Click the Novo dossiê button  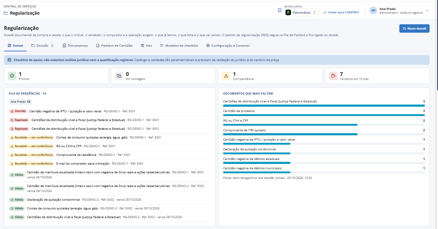pyautogui.click(x=414, y=28)
